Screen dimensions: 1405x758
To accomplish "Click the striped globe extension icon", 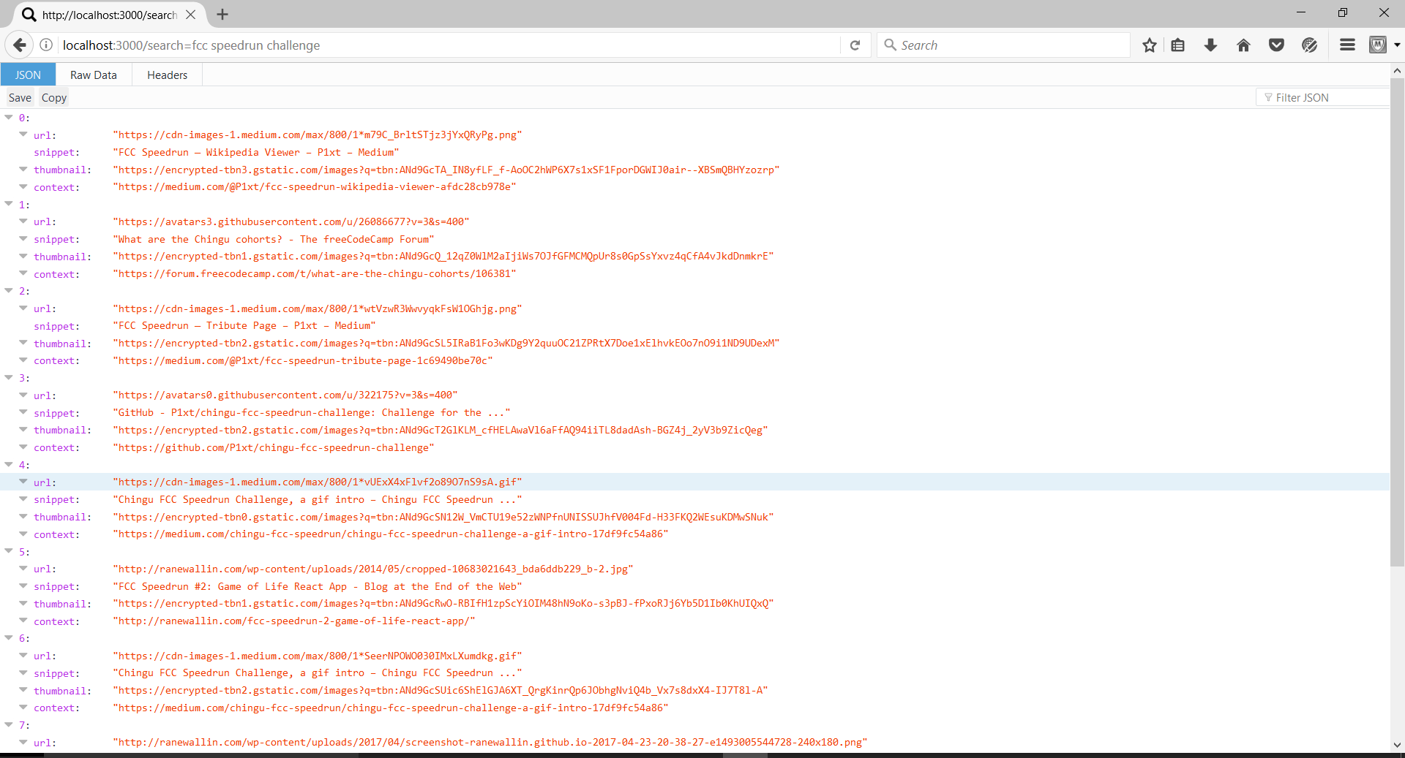I will [1309, 45].
